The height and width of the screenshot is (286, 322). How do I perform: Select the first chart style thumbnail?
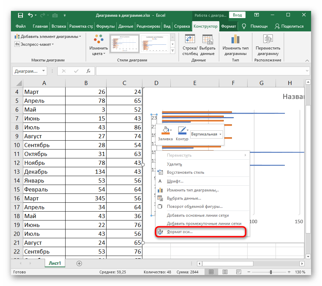124,44
